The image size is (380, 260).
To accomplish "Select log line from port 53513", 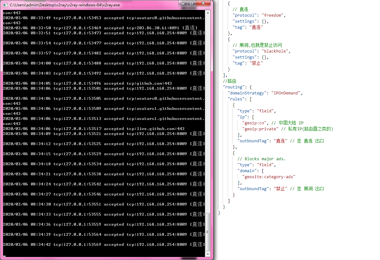I will coord(104,121).
